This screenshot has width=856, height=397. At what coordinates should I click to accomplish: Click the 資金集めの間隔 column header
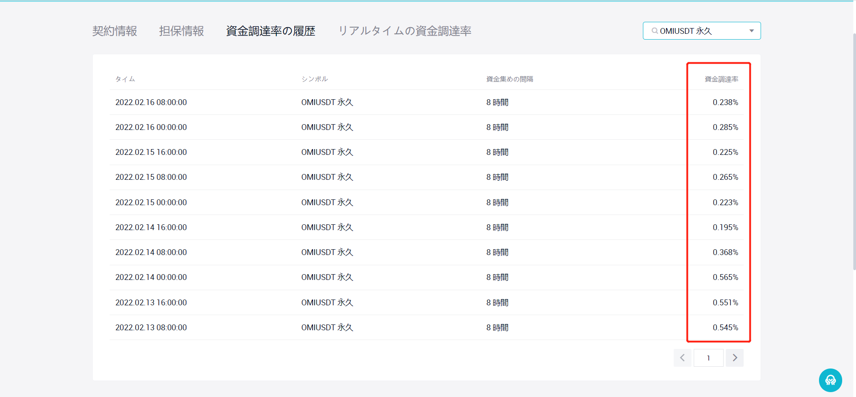tap(510, 79)
